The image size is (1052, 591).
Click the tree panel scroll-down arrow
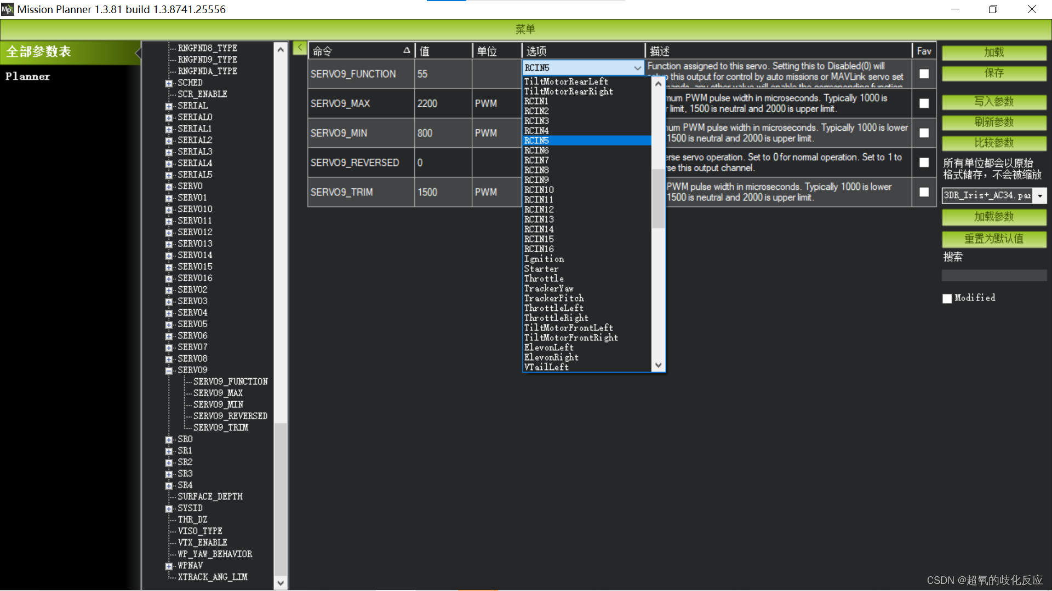tap(281, 583)
